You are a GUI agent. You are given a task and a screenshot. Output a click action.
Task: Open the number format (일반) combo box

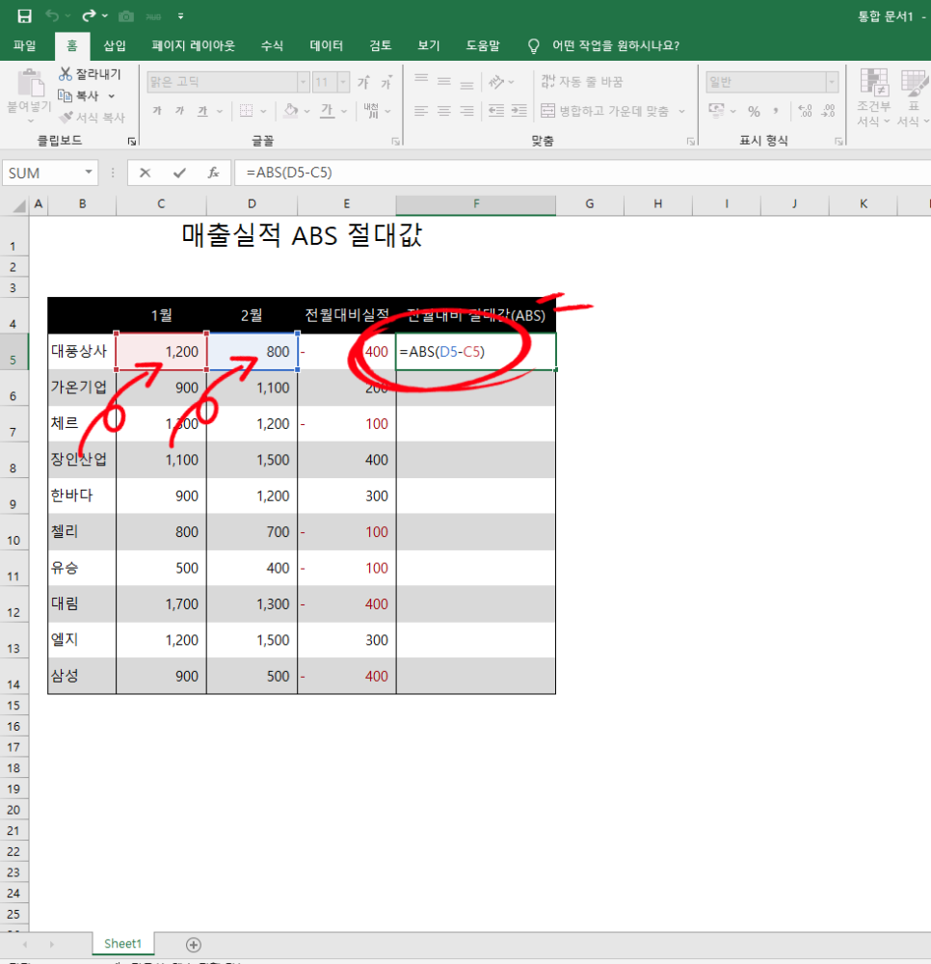click(772, 81)
